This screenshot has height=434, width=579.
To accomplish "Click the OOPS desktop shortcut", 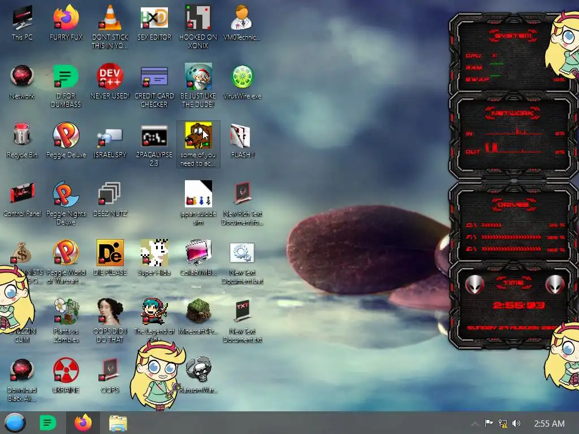I will [x=110, y=375].
